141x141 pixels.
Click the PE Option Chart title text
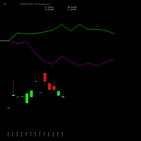pyautogui.click(x=35, y=4)
